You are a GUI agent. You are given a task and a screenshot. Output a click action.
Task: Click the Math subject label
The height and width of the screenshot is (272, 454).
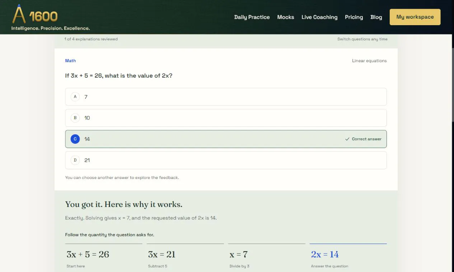point(70,61)
